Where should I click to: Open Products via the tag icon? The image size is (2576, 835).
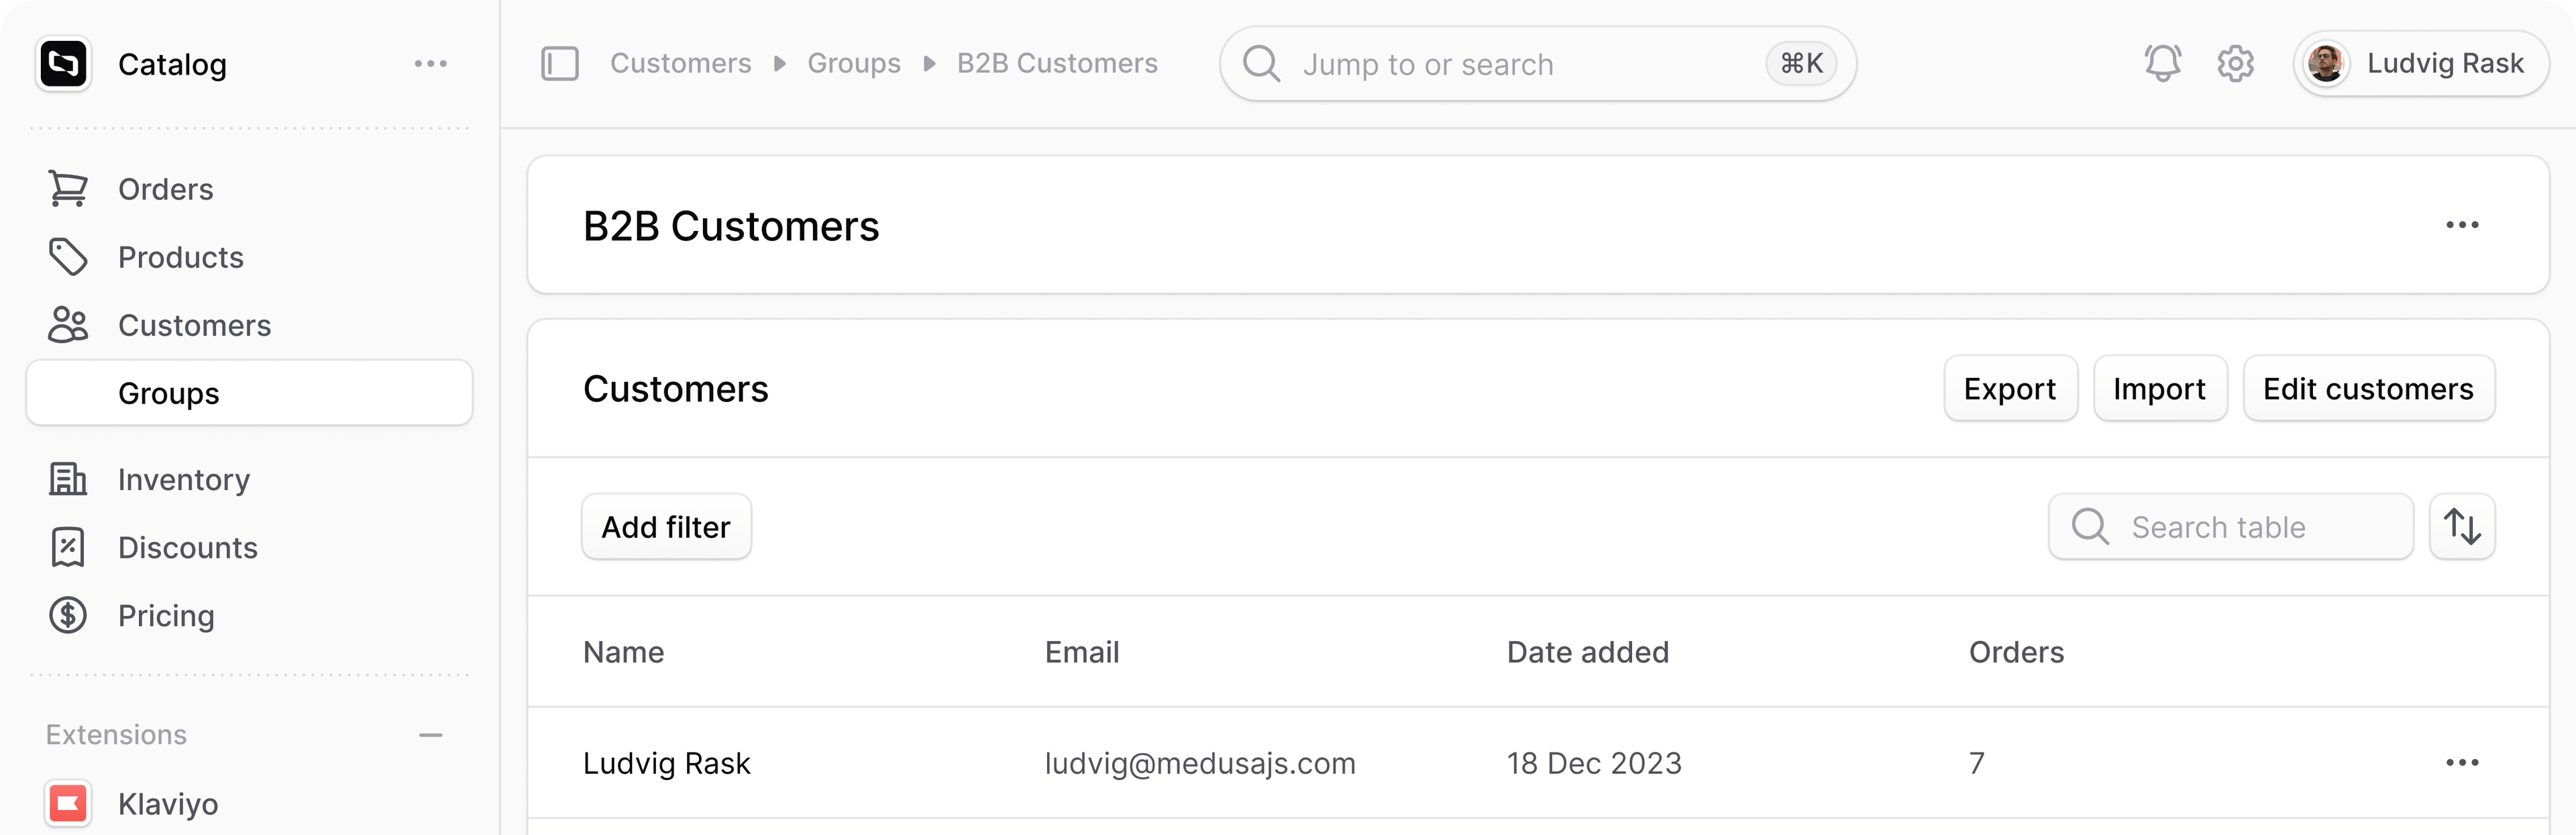point(68,257)
